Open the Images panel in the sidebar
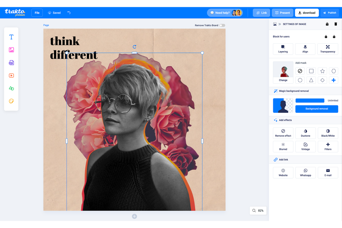Screen dimensions: 342x228 tap(11, 50)
